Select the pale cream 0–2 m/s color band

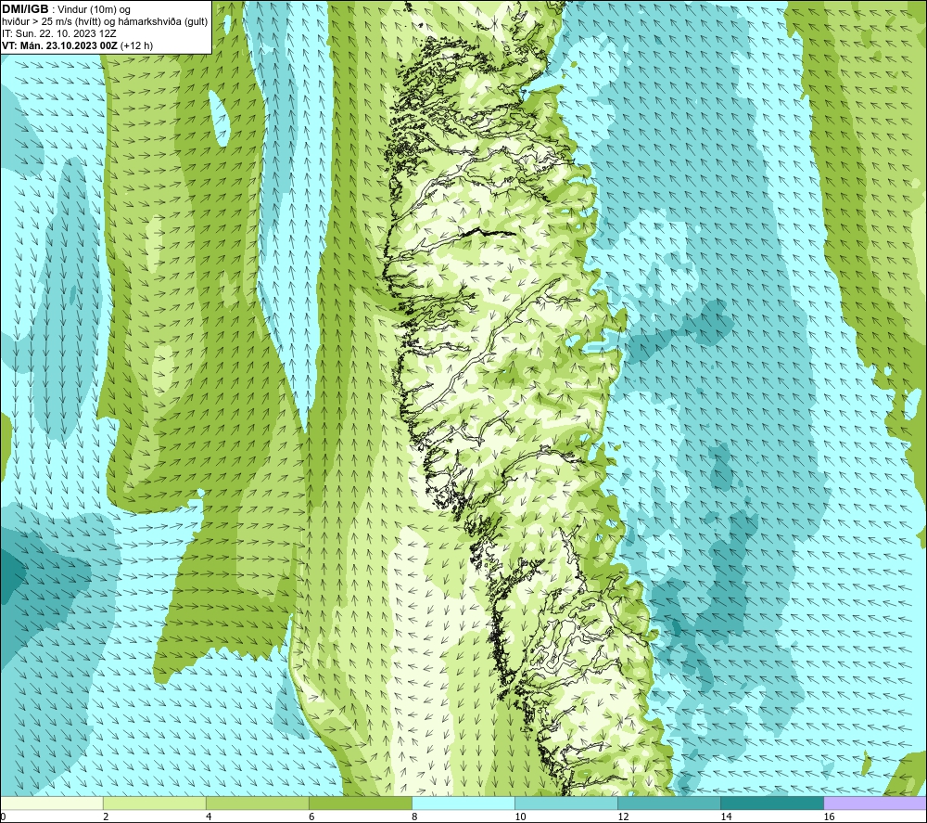click(51, 804)
